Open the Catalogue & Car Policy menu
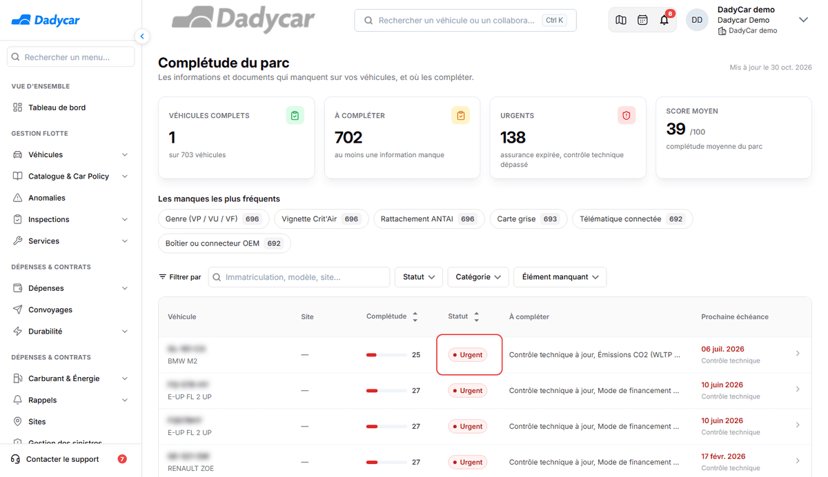This screenshot has width=828, height=477. pyautogui.click(x=70, y=176)
